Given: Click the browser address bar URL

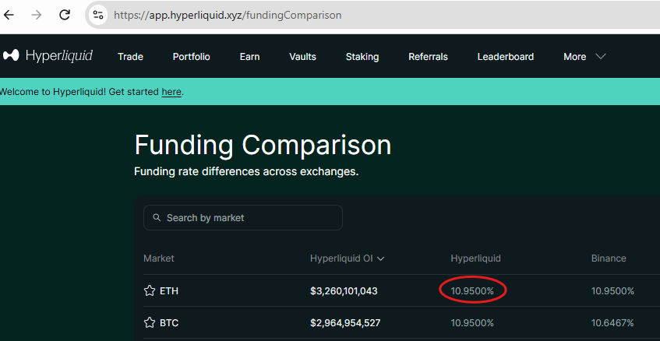Looking at the screenshot, I should tap(228, 15).
